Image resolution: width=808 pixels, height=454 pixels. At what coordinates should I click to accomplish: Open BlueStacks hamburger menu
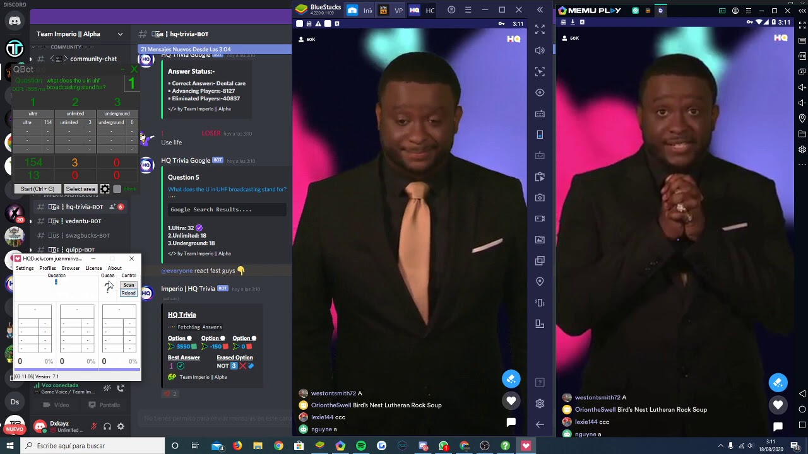[x=468, y=10]
